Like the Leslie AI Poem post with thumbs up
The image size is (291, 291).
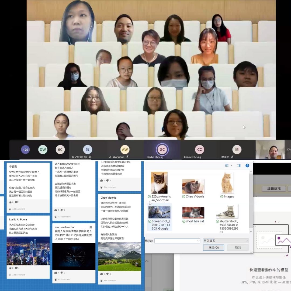point(10,268)
